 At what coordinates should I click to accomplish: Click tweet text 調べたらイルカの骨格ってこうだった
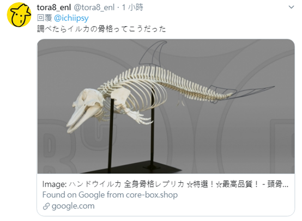tap(101, 29)
